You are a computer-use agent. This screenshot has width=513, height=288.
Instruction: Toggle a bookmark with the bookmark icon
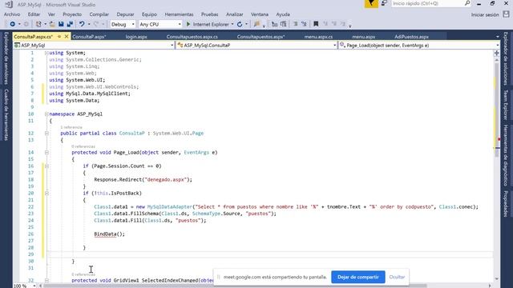point(316,24)
